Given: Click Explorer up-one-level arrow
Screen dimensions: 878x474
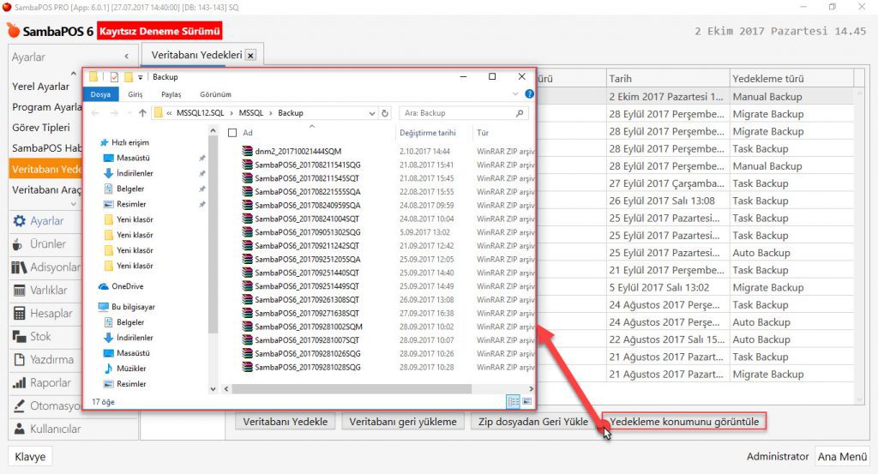Looking at the screenshot, I should [143, 113].
